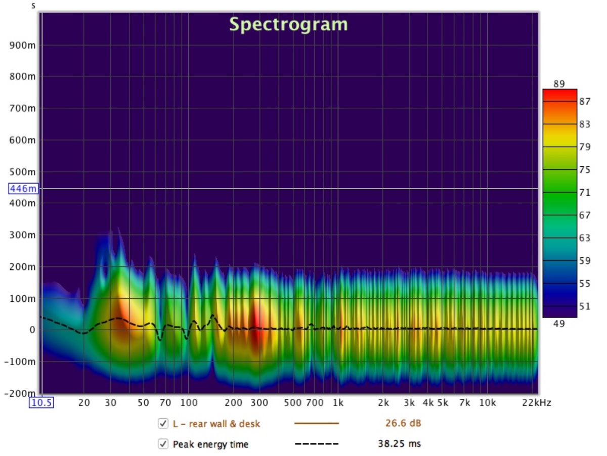The width and height of the screenshot is (607, 456).
Task: Disable the Peak energy time checkbox
Action: point(163,444)
